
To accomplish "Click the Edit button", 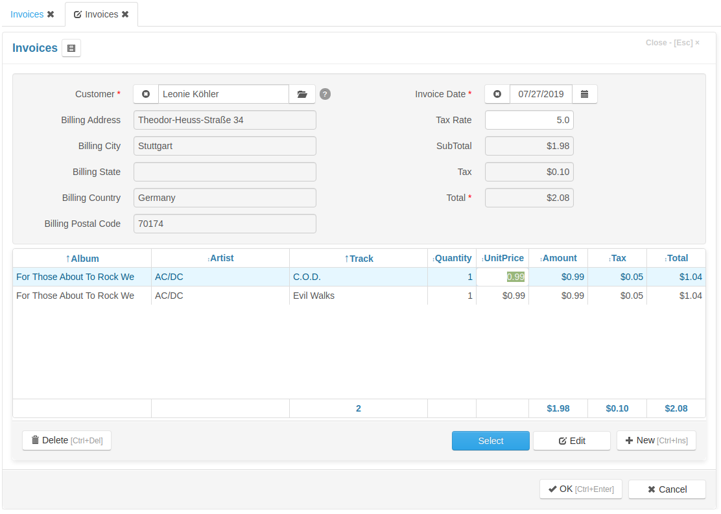I will [x=572, y=441].
